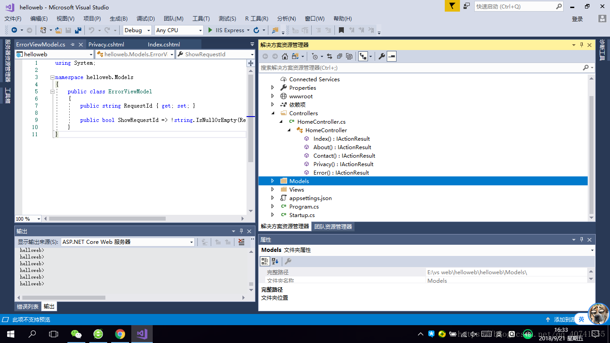Click the Navigate Backward toolbar arrow
This screenshot has height=343, width=610.
coord(14,30)
